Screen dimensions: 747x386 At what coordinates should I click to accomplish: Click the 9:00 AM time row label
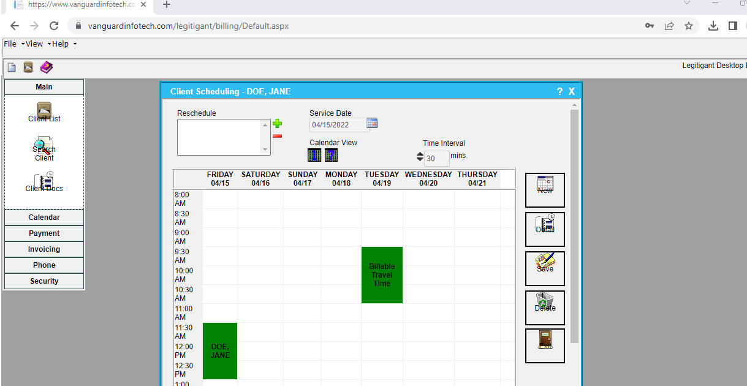[x=182, y=237]
